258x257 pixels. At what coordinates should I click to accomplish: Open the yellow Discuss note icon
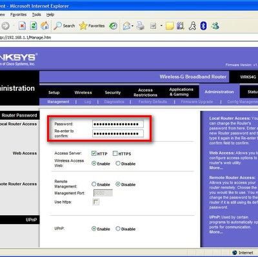pyautogui.click(x=170, y=26)
